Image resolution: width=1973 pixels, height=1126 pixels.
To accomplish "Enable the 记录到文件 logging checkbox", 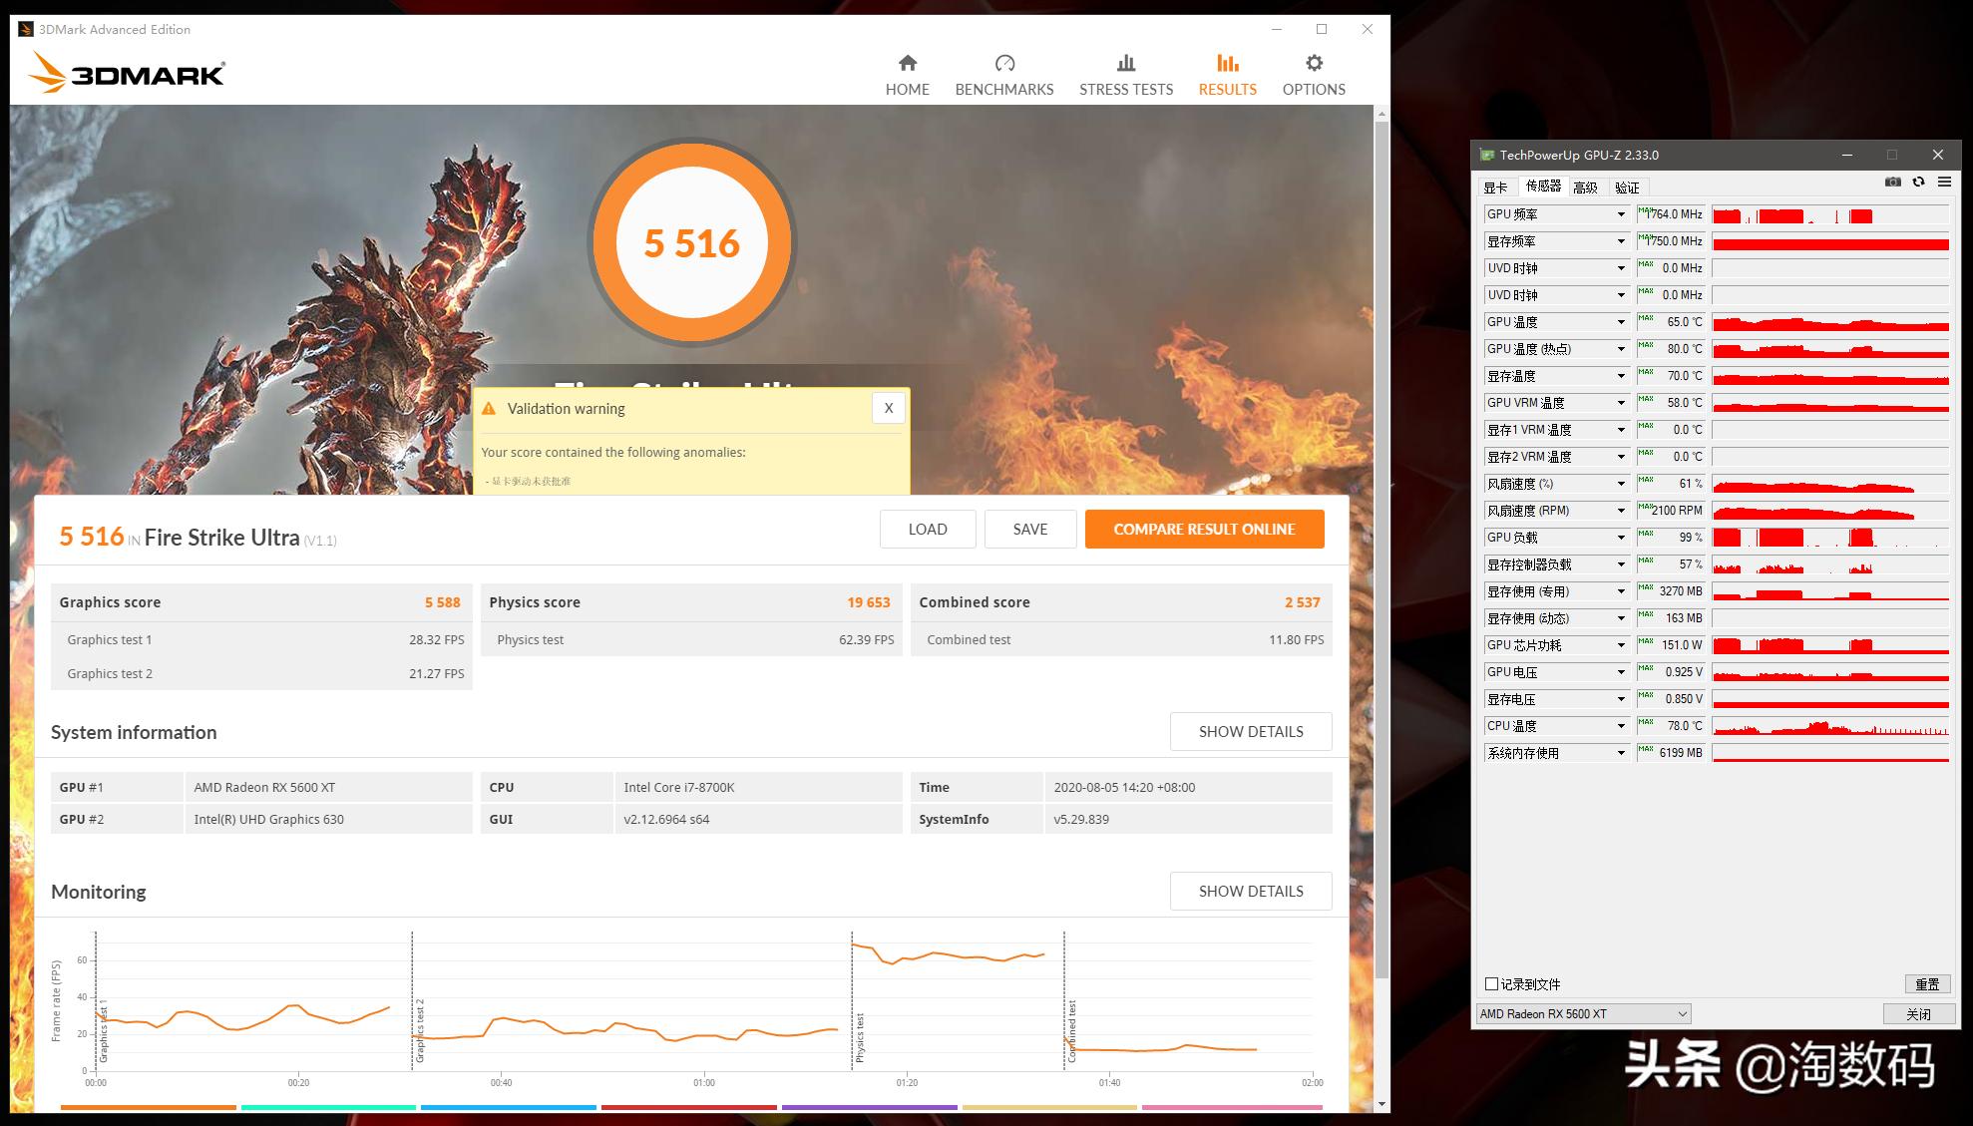I will pos(1490,982).
